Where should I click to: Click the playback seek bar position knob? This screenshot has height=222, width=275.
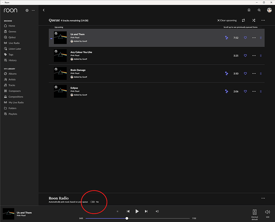(127, 218)
